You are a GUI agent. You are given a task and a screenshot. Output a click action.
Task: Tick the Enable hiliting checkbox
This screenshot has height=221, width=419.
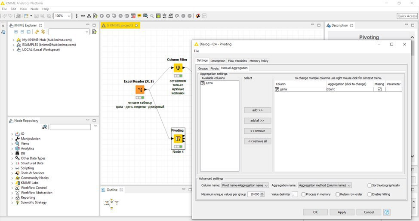click(x=370, y=194)
